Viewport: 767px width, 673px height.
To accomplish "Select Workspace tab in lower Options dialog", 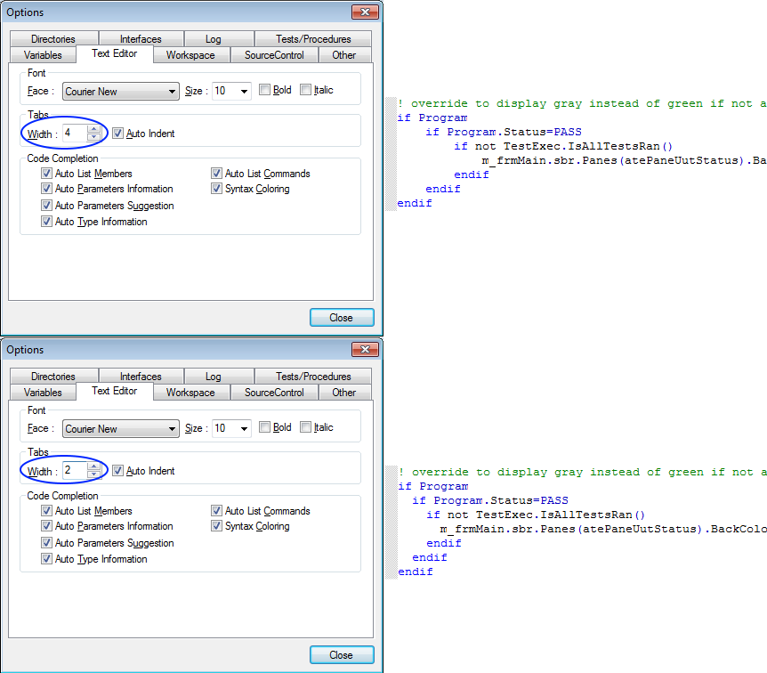I will (190, 392).
